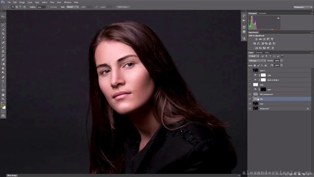
Task: Open the tool preset picker arrow
Action: (x=8, y=7)
